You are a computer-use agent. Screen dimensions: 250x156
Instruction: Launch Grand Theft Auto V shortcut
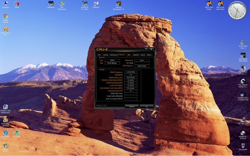pos(243,44)
